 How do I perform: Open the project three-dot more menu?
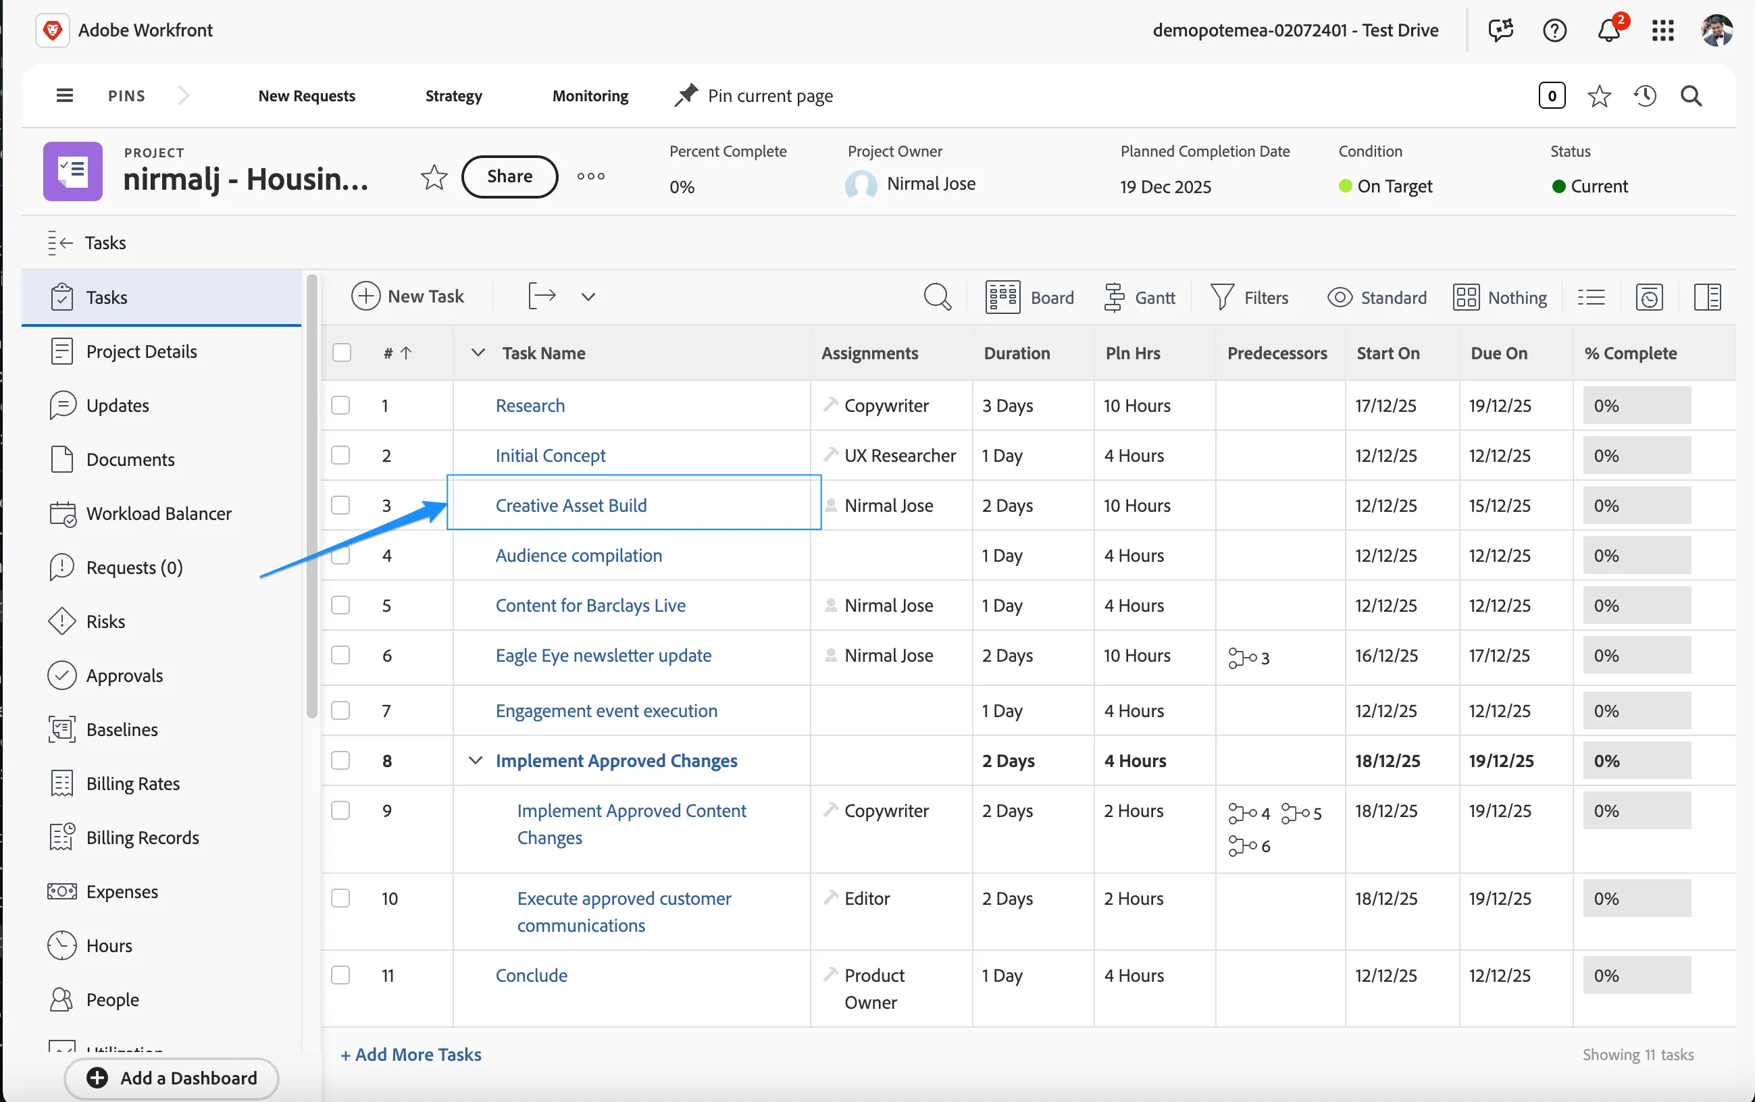[x=590, y=176]
